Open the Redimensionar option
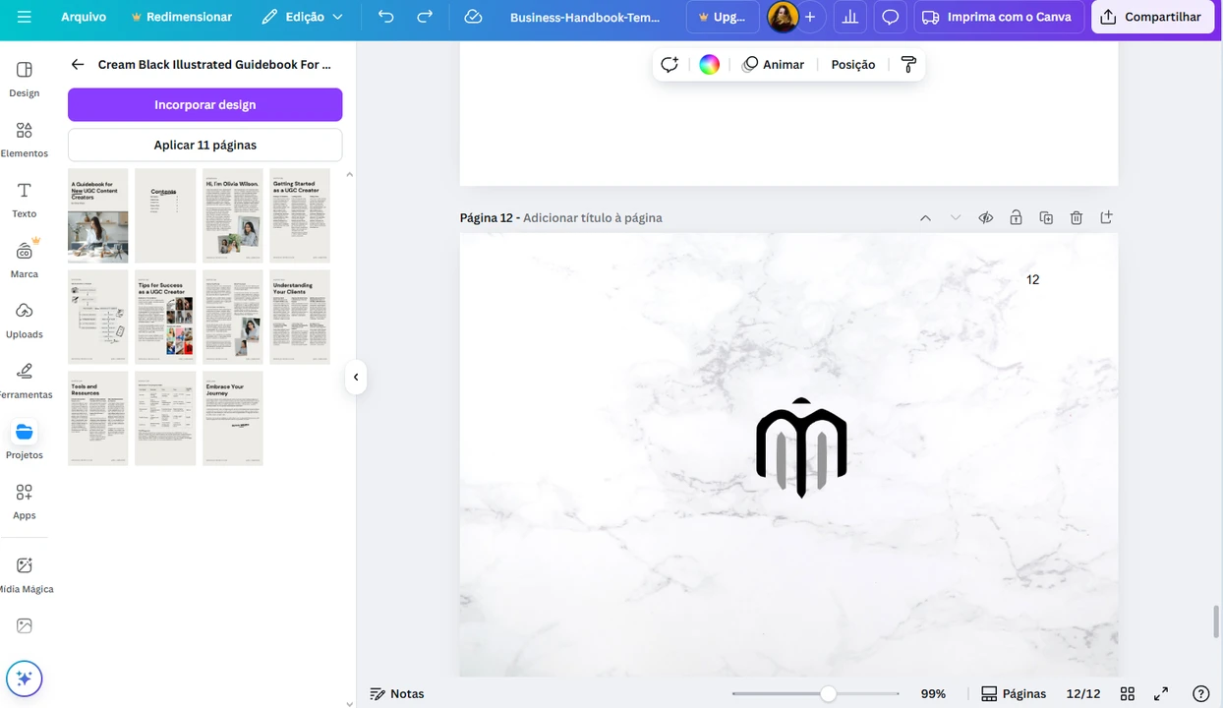Viewport: 1223px width, 708px height. point(182,17)
